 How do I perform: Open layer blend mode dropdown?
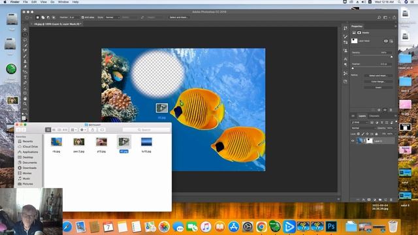tap(363, 128)
